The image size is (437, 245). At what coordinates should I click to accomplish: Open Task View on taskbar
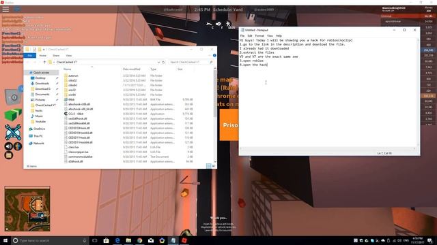point(95,240)
